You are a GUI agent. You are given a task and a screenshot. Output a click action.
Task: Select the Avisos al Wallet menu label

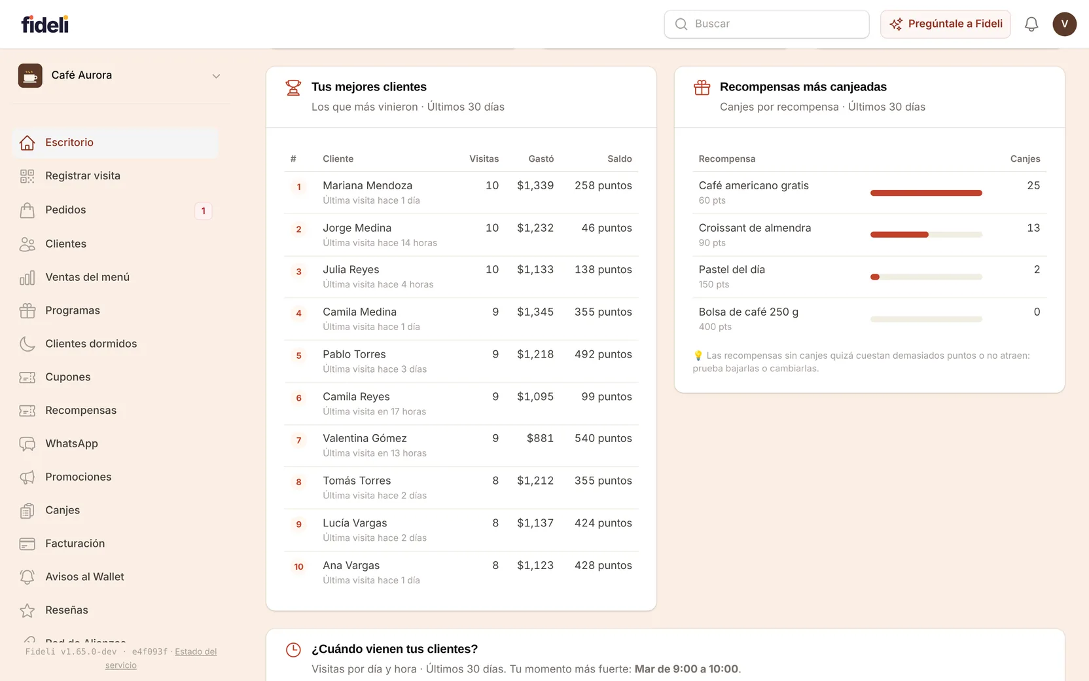84,577
